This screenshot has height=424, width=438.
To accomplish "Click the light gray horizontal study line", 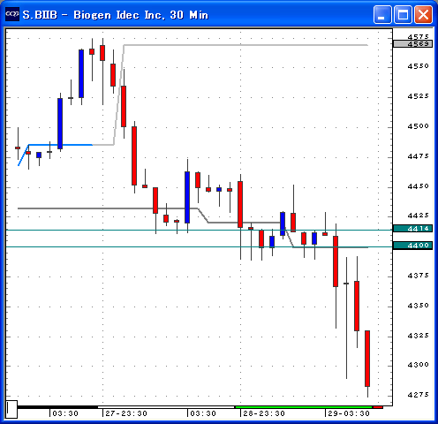I will tap(245, 45).
